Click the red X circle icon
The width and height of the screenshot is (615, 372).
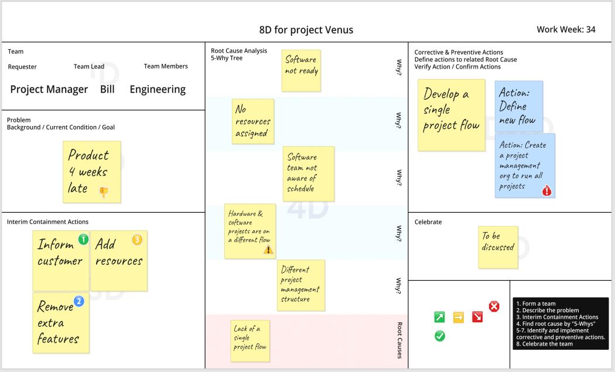click(x=494, y=306)
